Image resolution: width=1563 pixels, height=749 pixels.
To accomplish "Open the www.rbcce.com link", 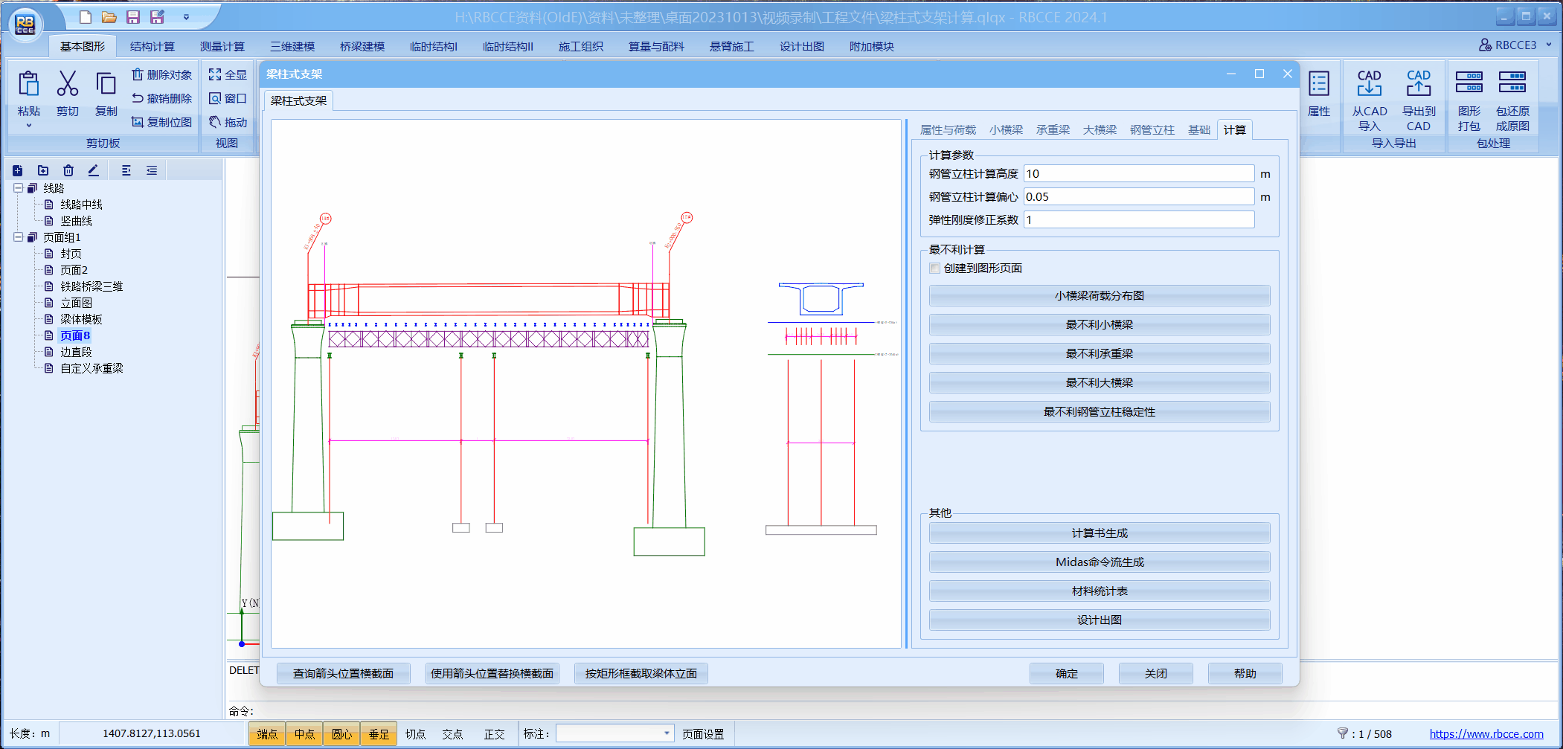I will point(1486,734).
